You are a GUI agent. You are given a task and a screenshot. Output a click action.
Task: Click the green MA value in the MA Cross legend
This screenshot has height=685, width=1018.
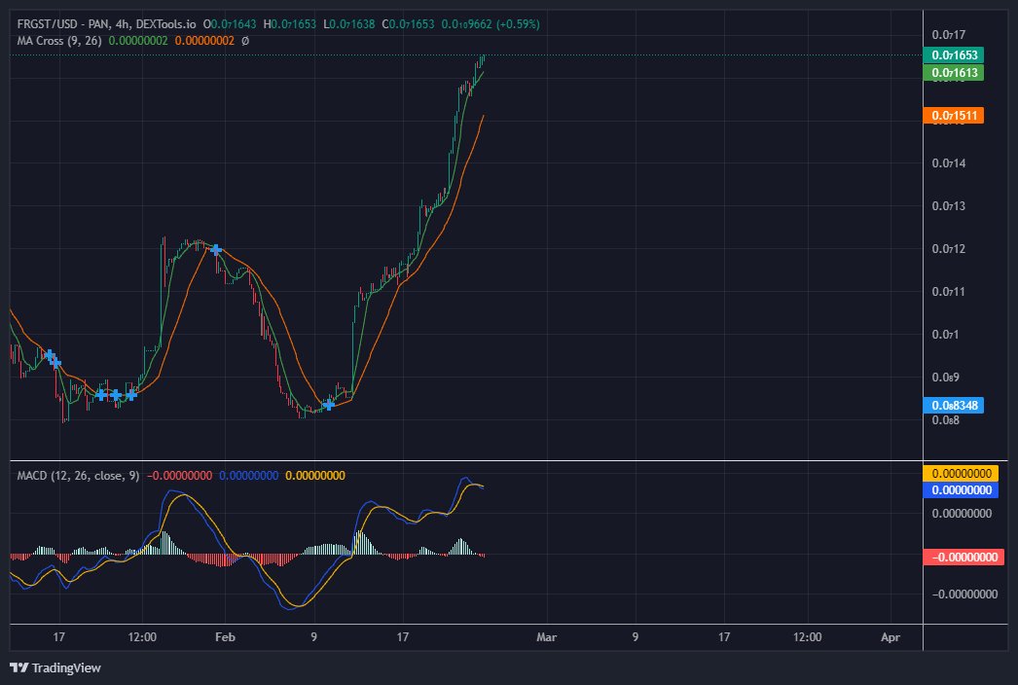[138, 40]
